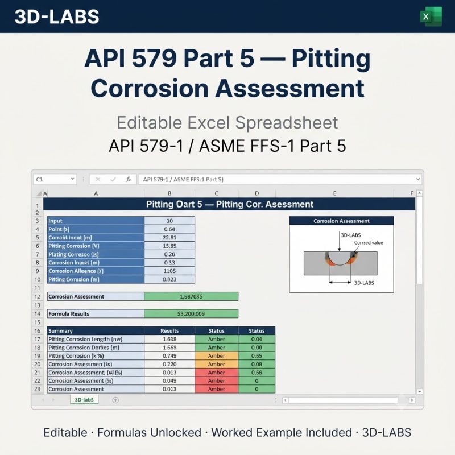The image size is (455, 455).
Task: Click the 'Corrosion Assessment' diagram title bar
Action: [x=342, y=221]
